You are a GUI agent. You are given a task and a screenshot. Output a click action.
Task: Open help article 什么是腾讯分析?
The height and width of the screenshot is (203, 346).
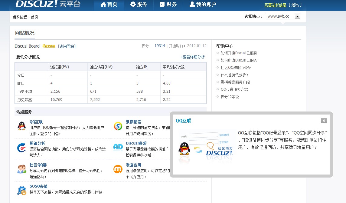[x=235, y=75]
